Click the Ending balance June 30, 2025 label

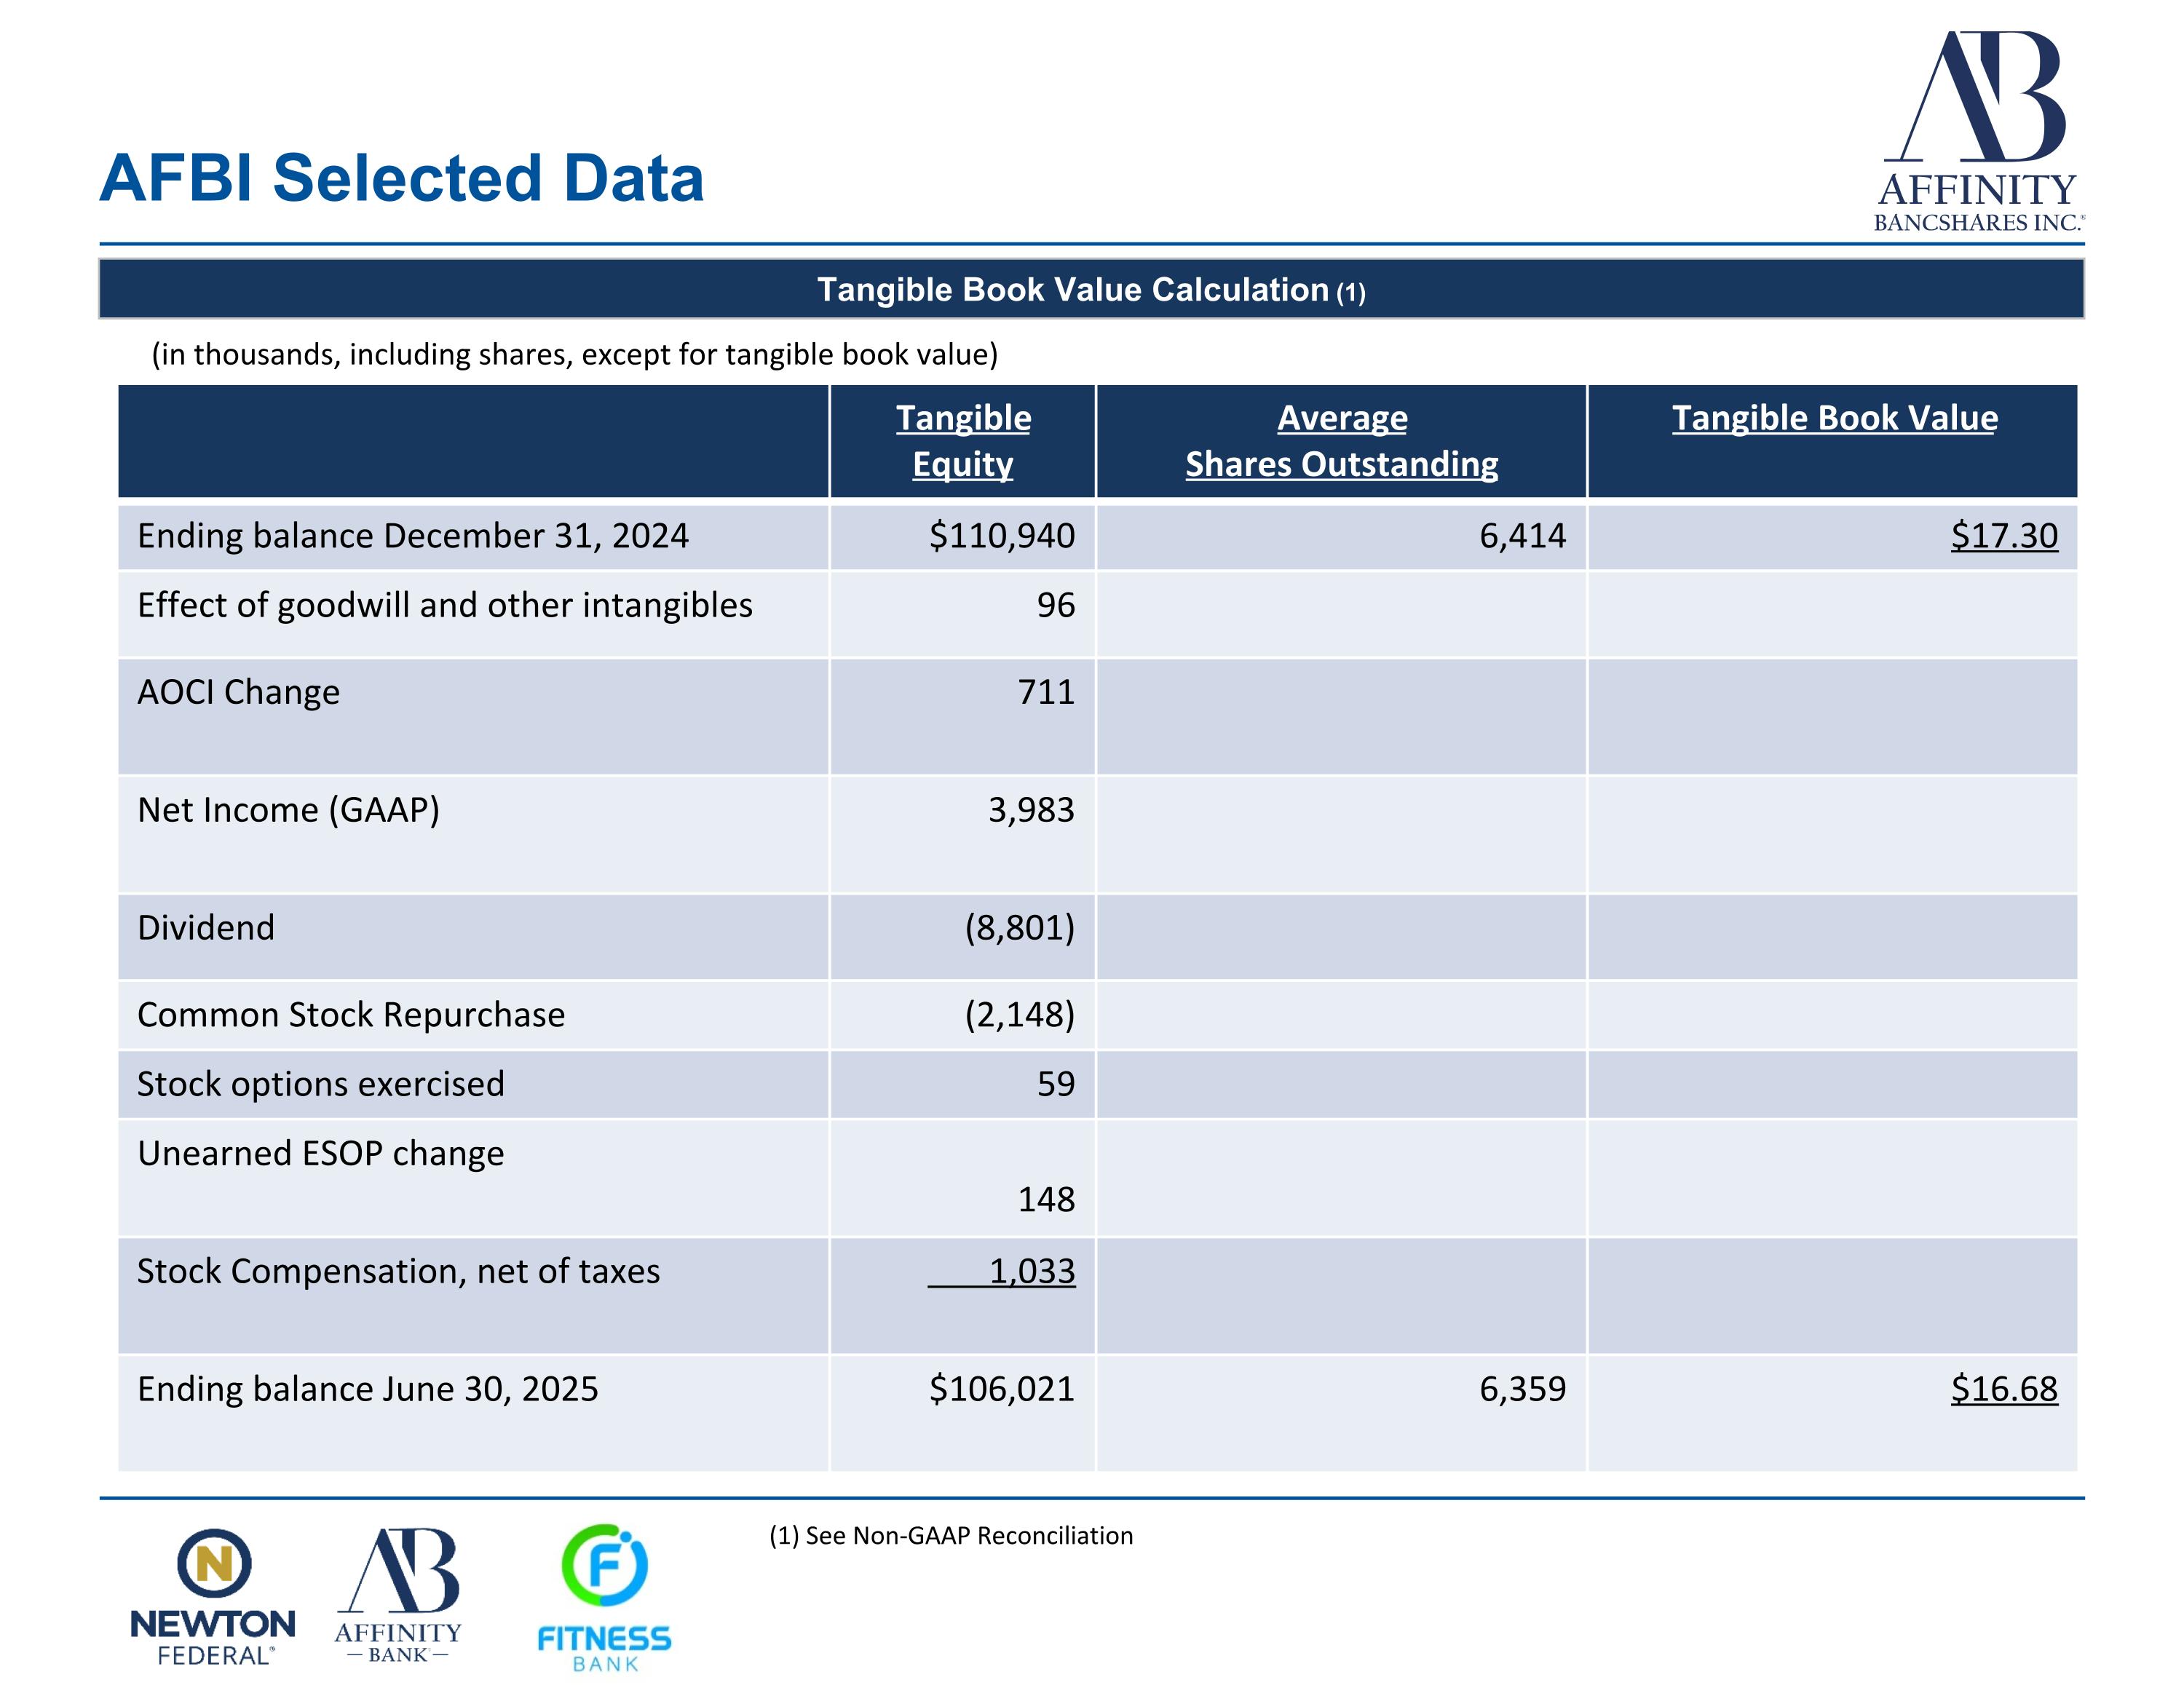click(x=367, y=1390)
